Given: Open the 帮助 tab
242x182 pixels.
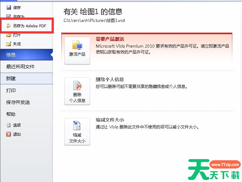Looking at the screenshot, I should pyautogui.click(x=27, y=114).
